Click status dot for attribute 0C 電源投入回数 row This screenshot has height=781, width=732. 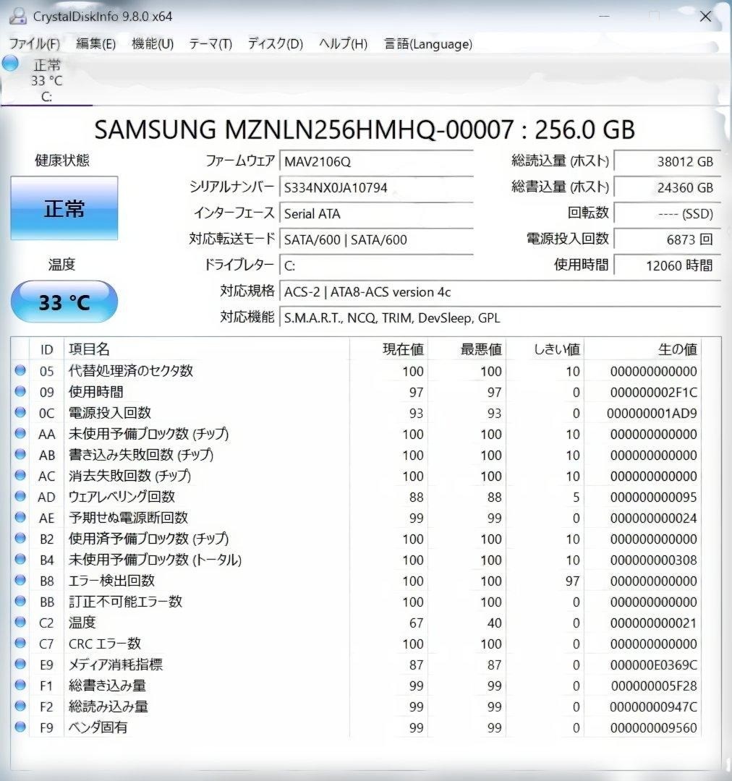tap(20, 412)
